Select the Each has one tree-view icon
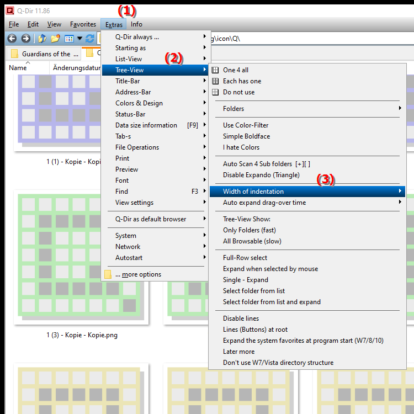The width and height of the screenshot is (414, 414). (x=215, y=81)
